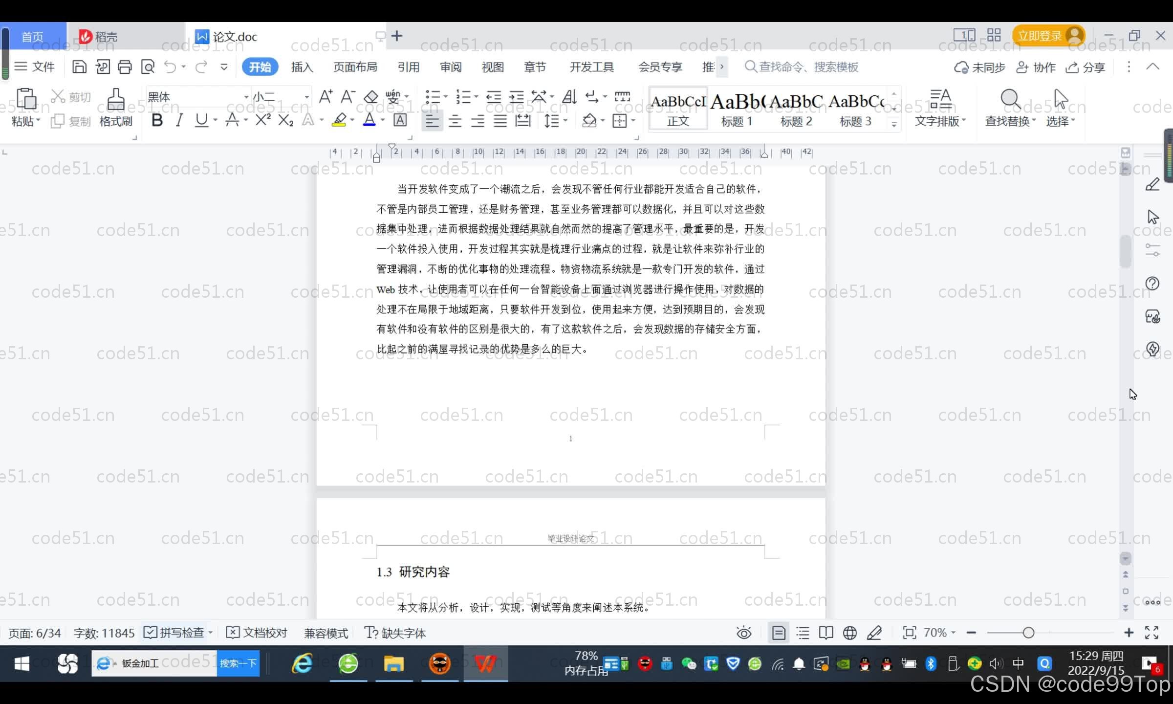Apply subscript X₂ formatting

[x=285, y=120]
